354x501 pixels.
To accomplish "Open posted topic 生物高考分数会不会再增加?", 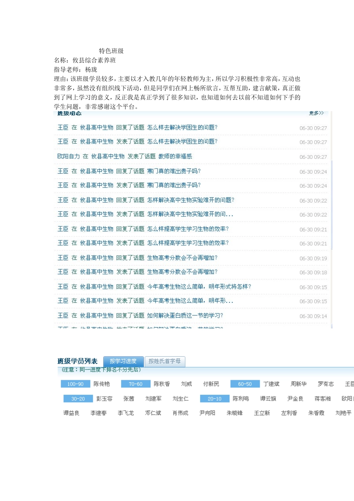I will coord(182,272).
